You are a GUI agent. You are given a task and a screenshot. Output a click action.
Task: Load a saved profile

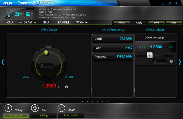(174, 23)
